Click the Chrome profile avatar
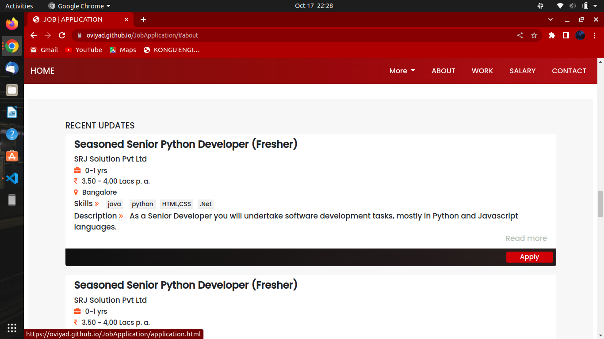This screenshot has width=604, height=339. 580,35
